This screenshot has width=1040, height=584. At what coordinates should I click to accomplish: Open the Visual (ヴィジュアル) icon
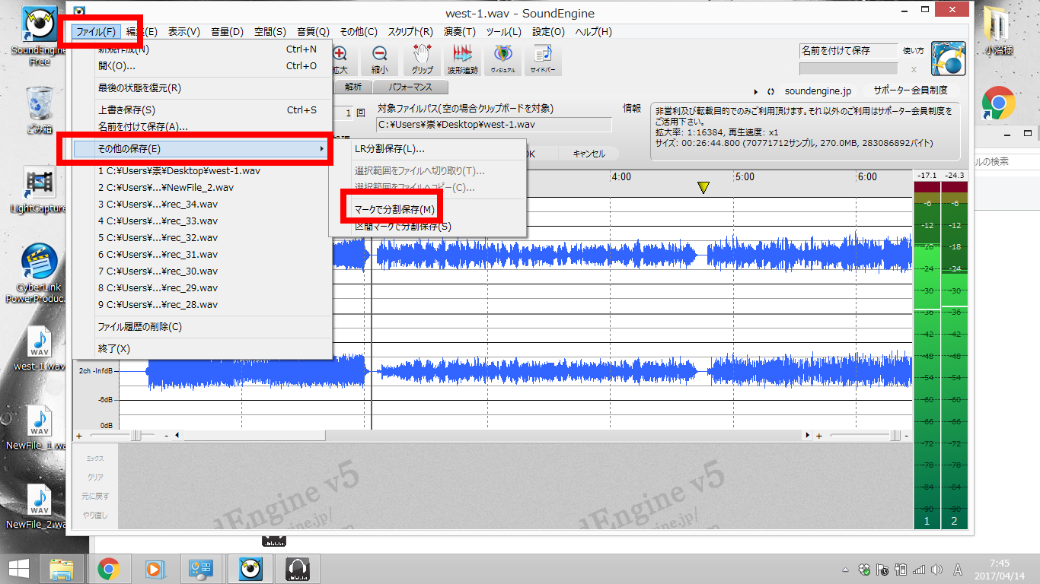[x=502, y=59]
